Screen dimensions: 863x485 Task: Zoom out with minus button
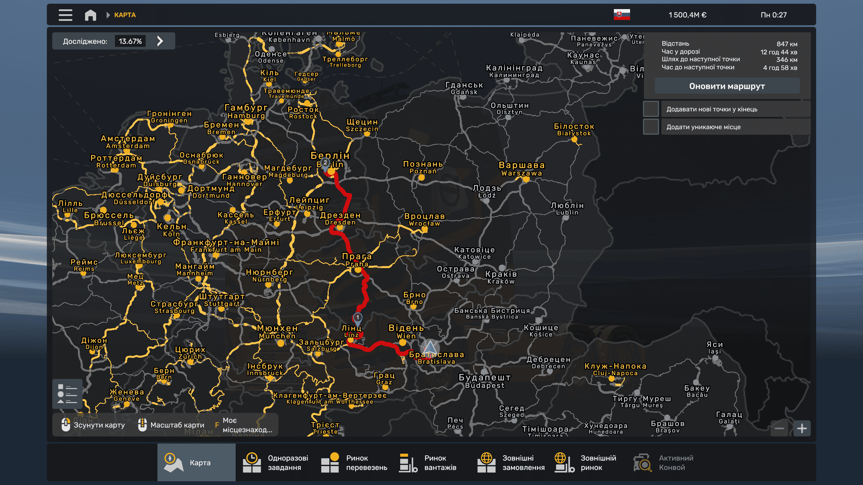(x=779, y=428)
